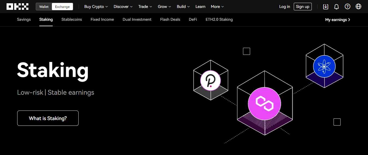Screen dimensions: 368x155
Task: Open the Stablecoins tab
Action: coord(72,19)
